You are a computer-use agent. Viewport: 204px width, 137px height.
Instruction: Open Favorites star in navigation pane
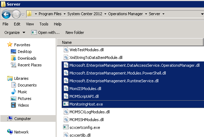(10, 44)
